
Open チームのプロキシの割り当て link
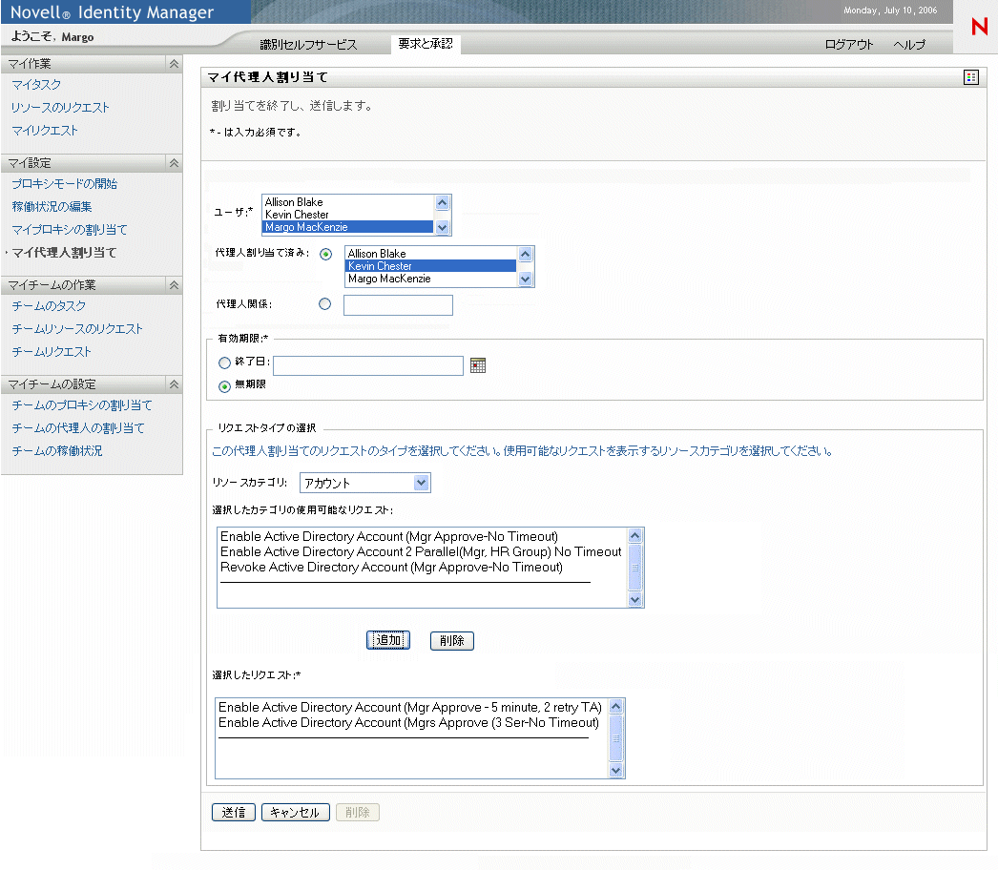click(82, 405)
